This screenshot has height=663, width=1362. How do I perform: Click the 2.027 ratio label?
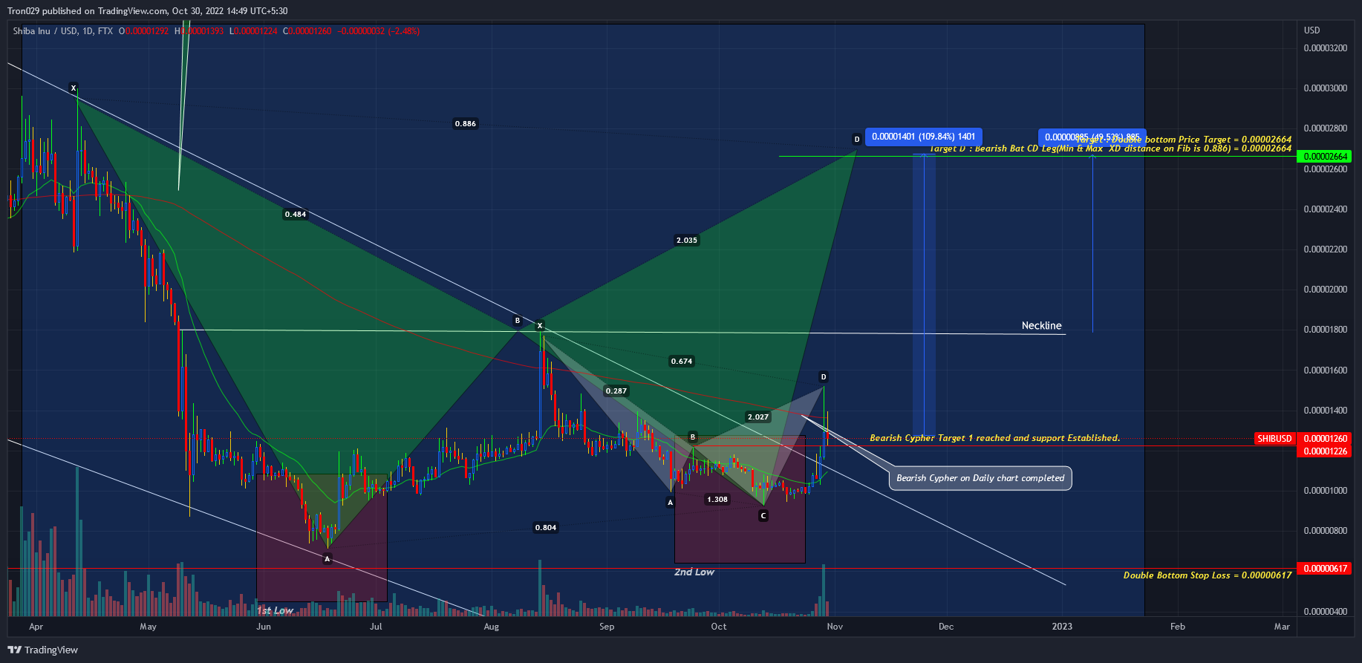[x=758, y=417]
